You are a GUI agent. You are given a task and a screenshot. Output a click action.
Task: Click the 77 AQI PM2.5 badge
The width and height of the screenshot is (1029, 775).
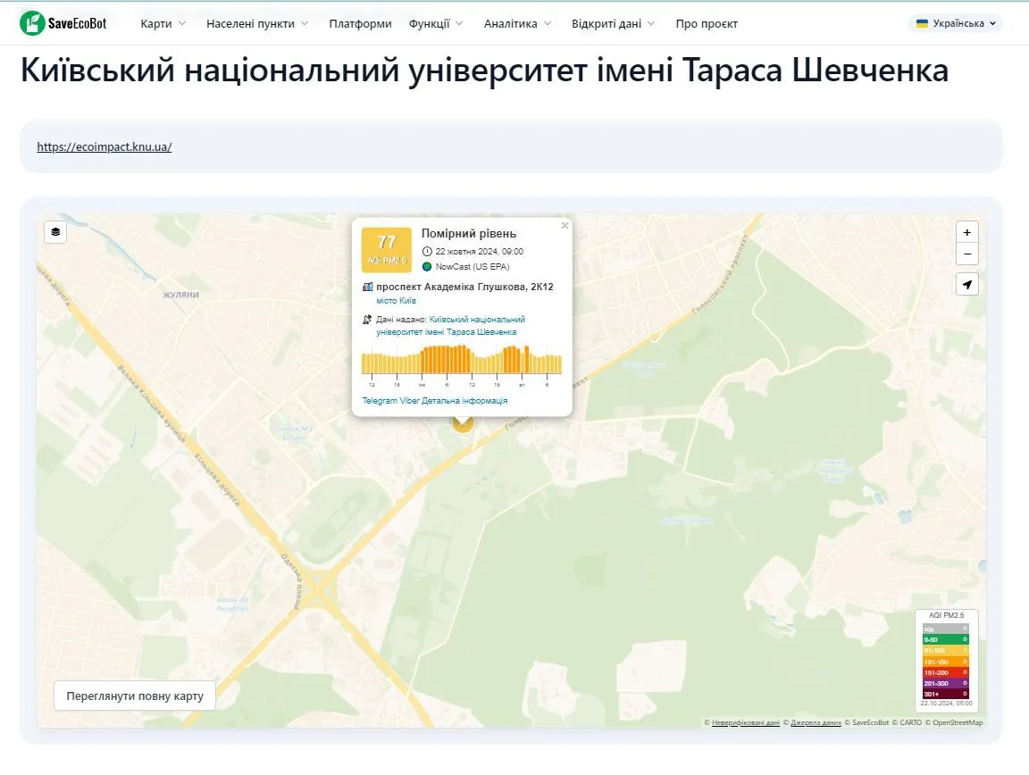[387, 249]
